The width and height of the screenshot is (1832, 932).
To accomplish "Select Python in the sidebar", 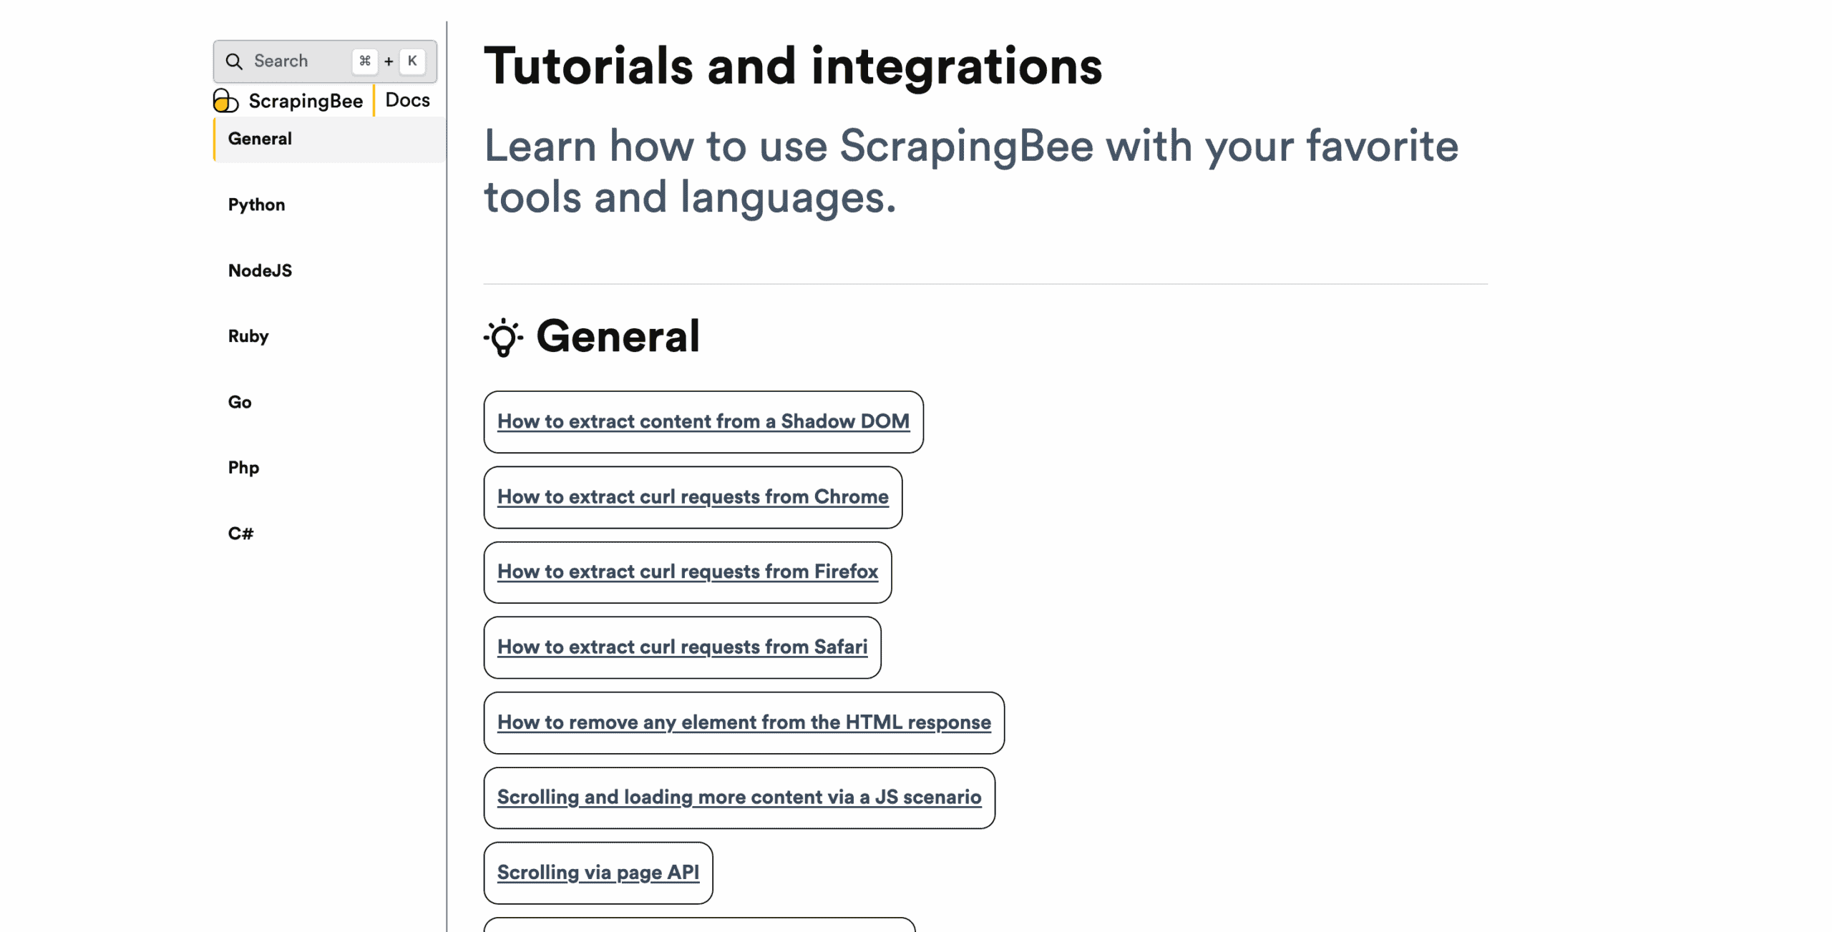I will (256, 205).
